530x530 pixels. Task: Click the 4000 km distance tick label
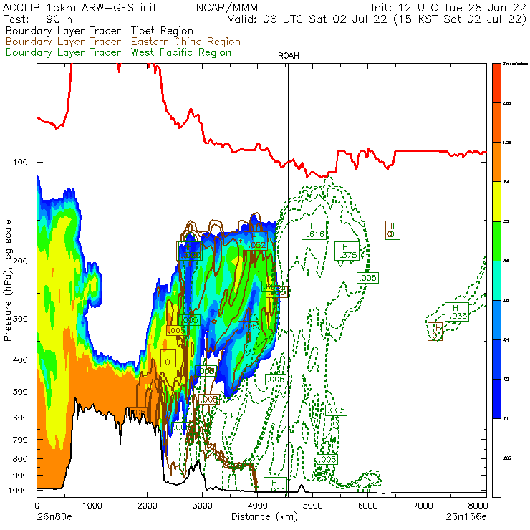[x=257, y=506]
